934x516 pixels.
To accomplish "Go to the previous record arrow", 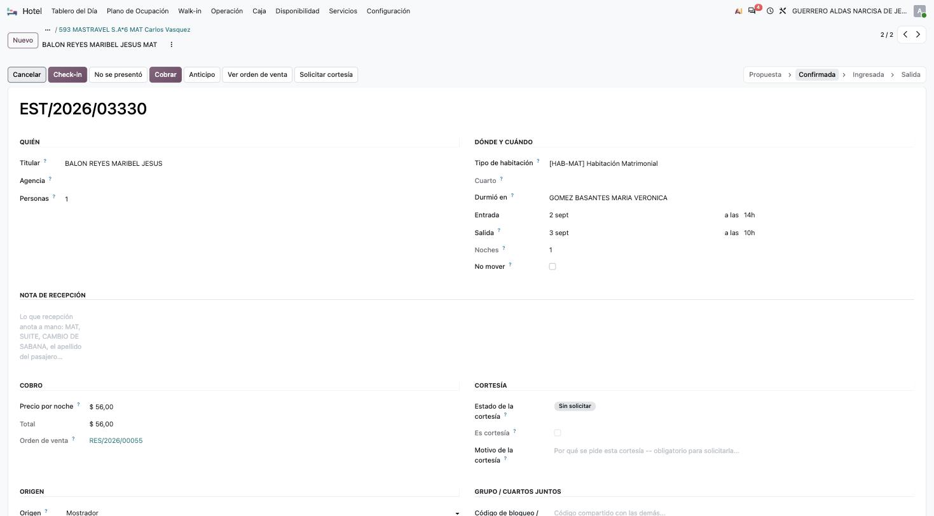I will click(905, 35).
